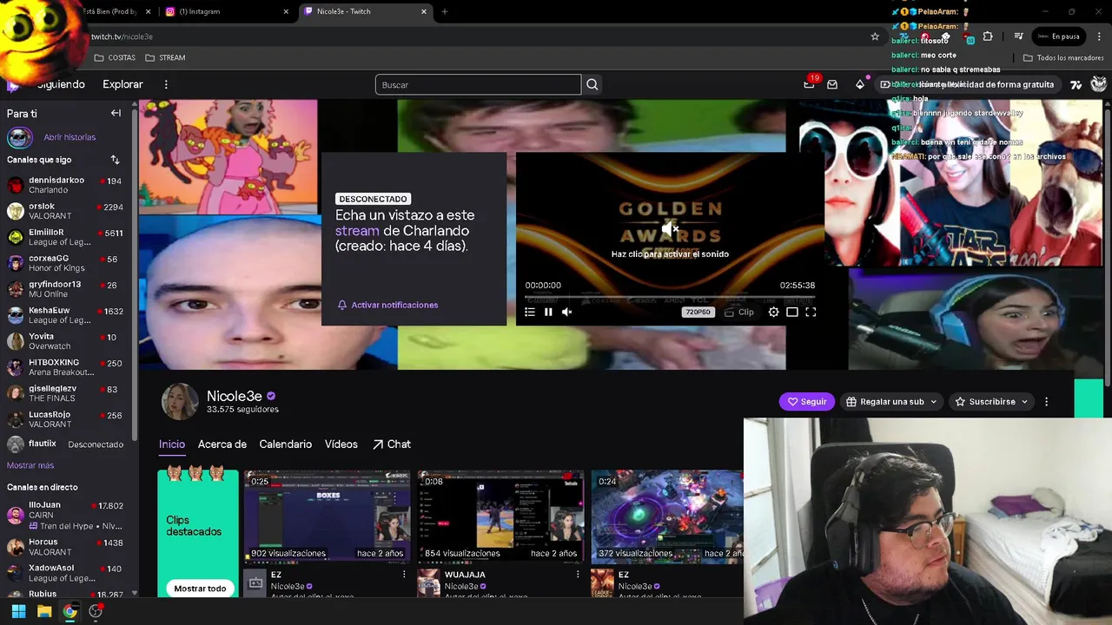Focus the Buscar search field
1112x625 pixels.
(478, 84)
